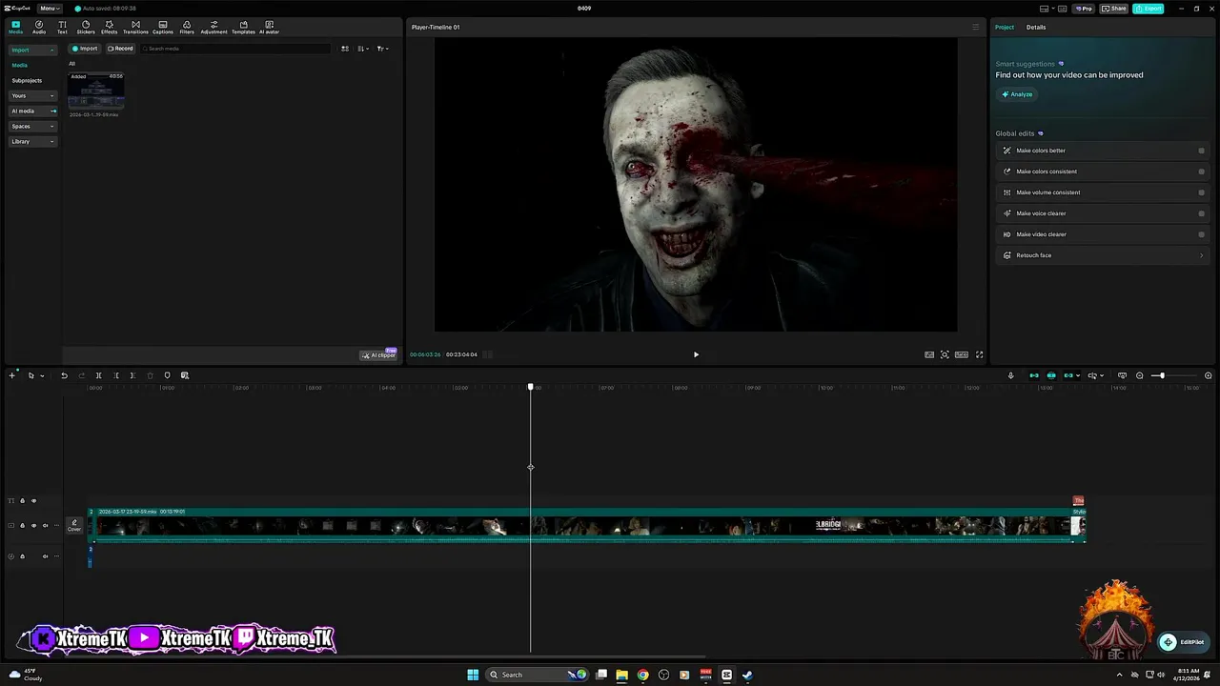Toggle the auto snapping icon
1220x686 pixels.
(x=1051, y=375)
